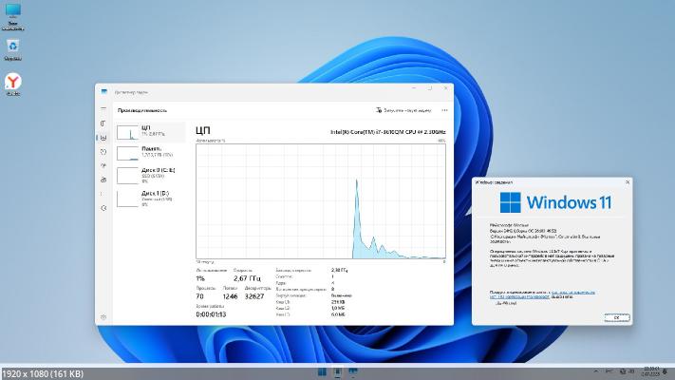Click the Intel Core i7 CPU model name
Image resolution: width=675 pixels, height=380 pixels.
tap(388, 132)
